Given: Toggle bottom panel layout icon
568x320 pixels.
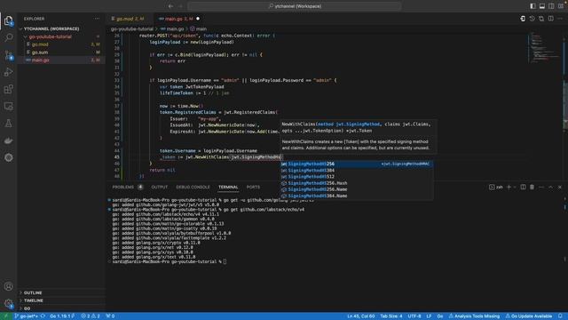Looking at the screenshot, I should tap(542, 6).
